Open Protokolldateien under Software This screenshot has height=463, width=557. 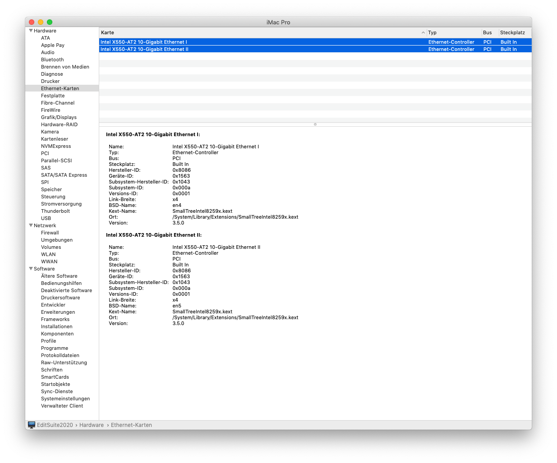(x=60, y=355)
